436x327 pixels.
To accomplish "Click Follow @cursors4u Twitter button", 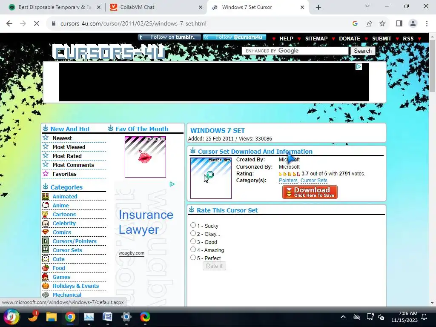I will (235, 37).
